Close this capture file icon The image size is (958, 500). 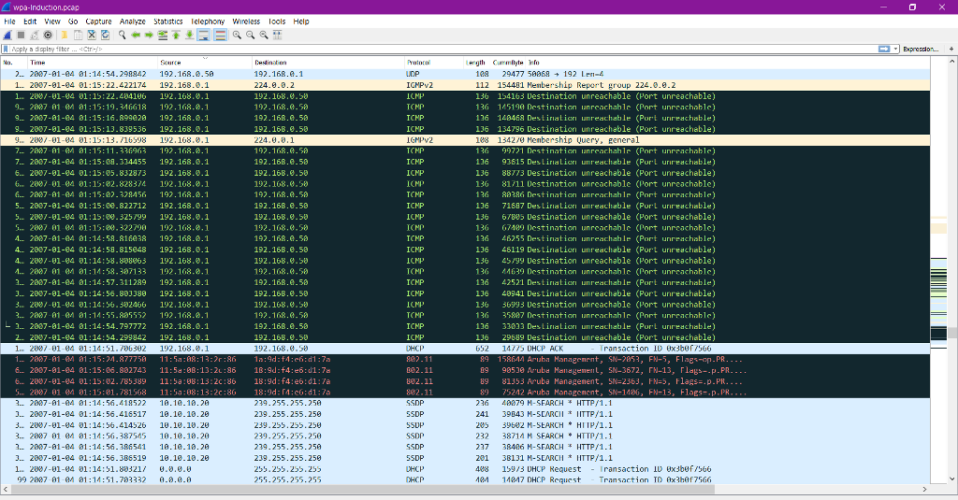(x=92, y=36)
